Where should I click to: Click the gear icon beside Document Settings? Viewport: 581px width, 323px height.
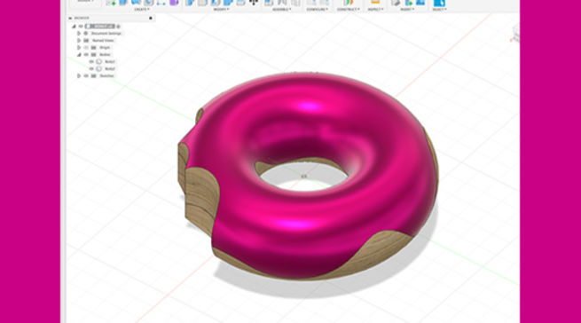[x=86, y=34]
